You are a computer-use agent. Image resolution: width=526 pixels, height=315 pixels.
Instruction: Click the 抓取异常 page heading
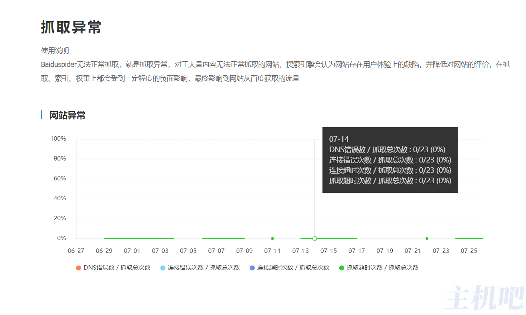tap(71, 27)
